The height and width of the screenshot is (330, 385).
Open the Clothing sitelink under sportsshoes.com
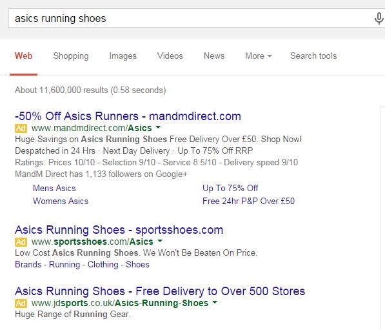103,265
